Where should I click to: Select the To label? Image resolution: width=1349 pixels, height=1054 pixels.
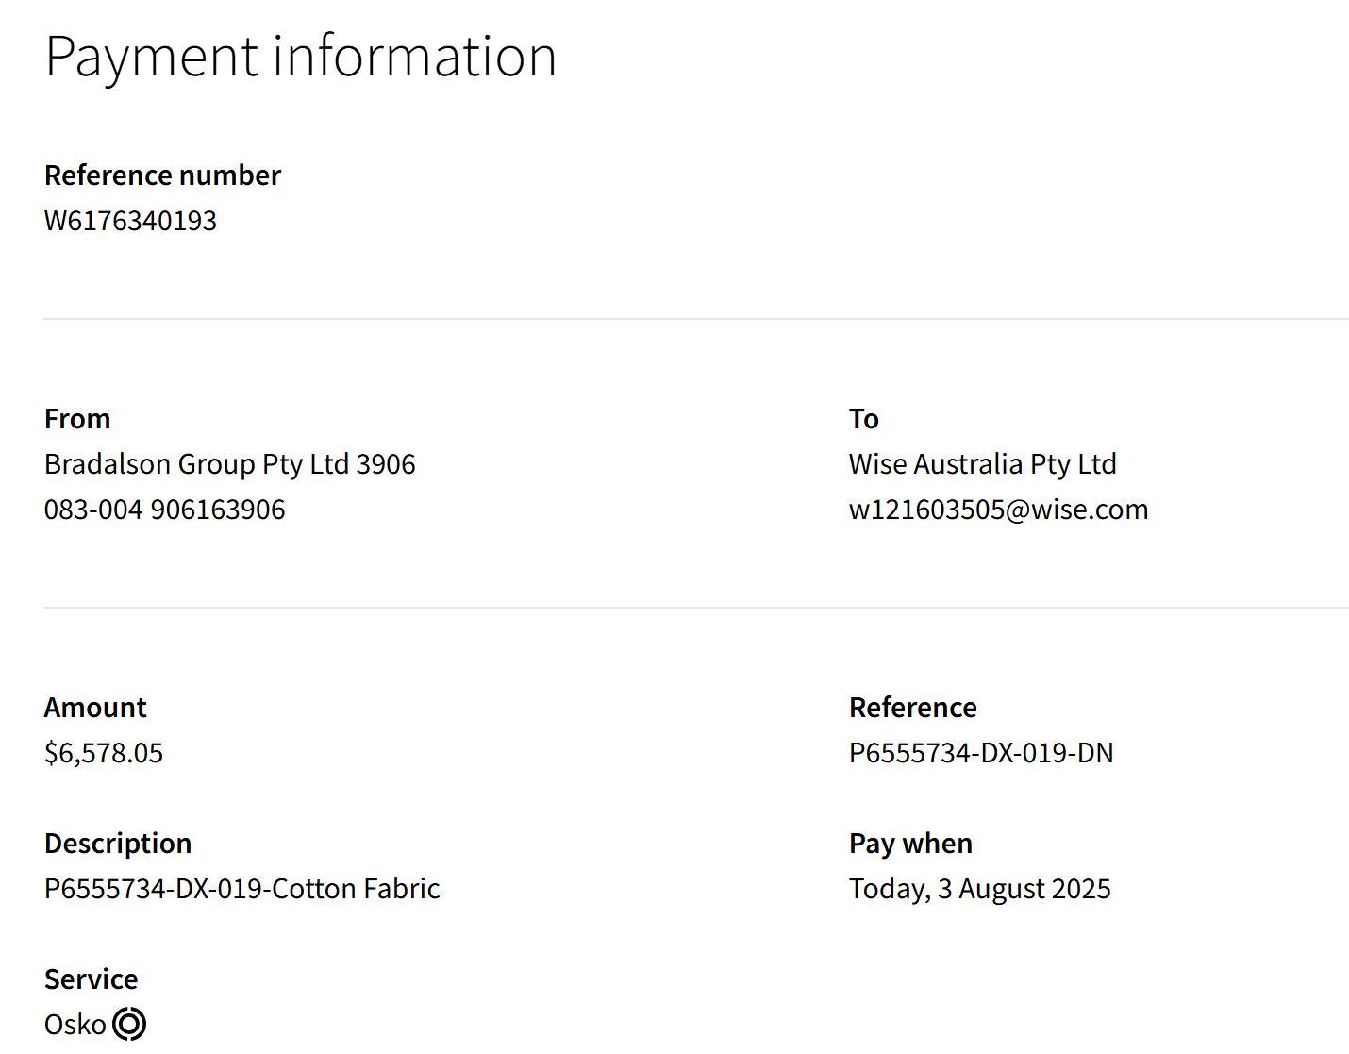(864, 419)
